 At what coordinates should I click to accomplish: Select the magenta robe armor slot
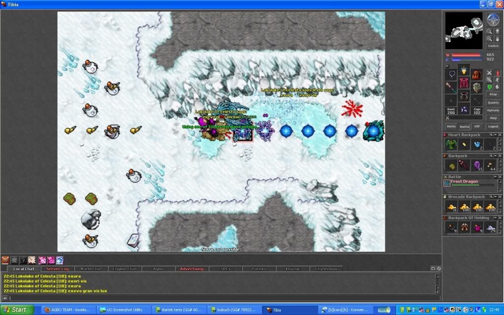tap(464, 83)
